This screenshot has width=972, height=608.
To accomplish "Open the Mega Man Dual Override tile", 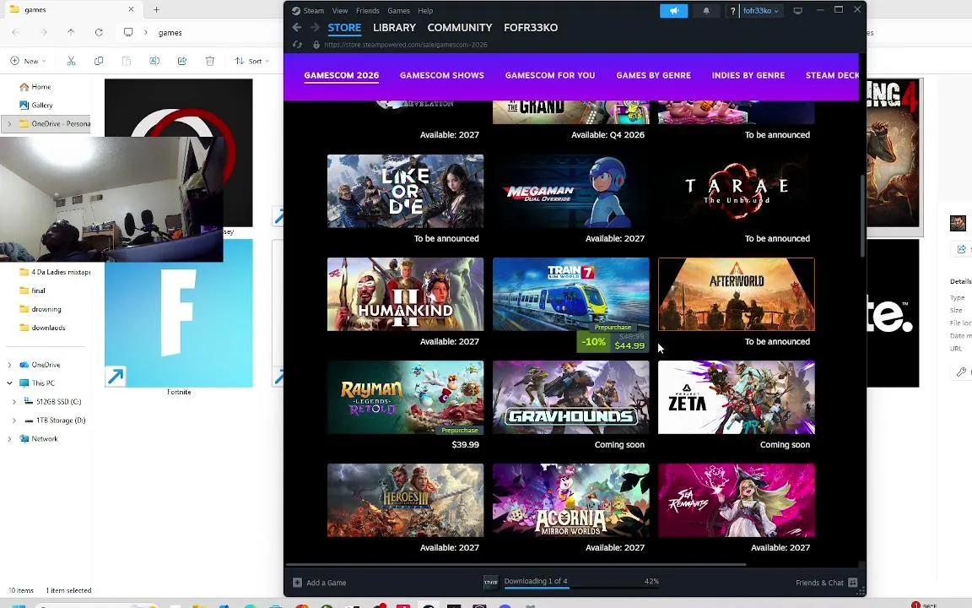I will (571, 191).
